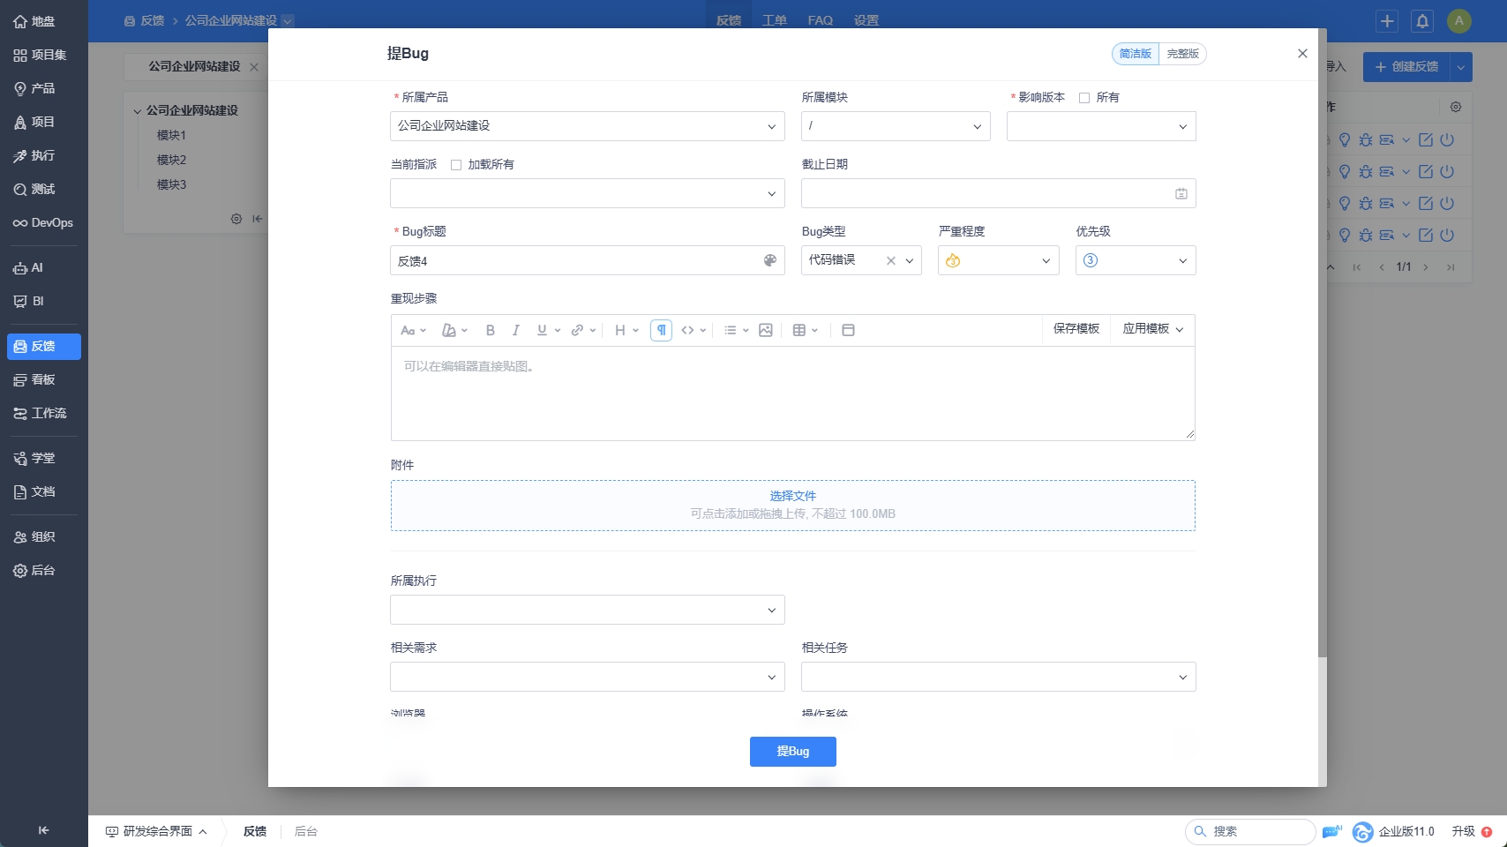1507x847 pixels.
Task: Expand the 所属产品 dropdown
Action: 587,126
